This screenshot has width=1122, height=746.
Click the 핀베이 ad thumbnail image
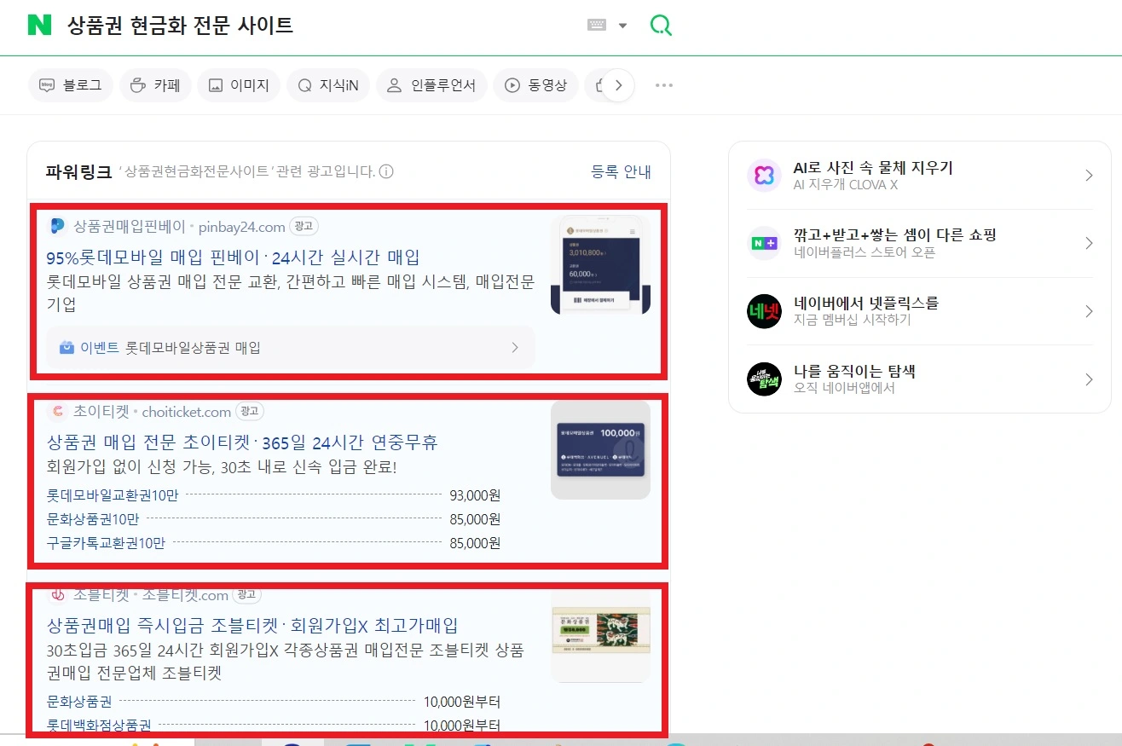pyautogui.click(x=600, y=264)
